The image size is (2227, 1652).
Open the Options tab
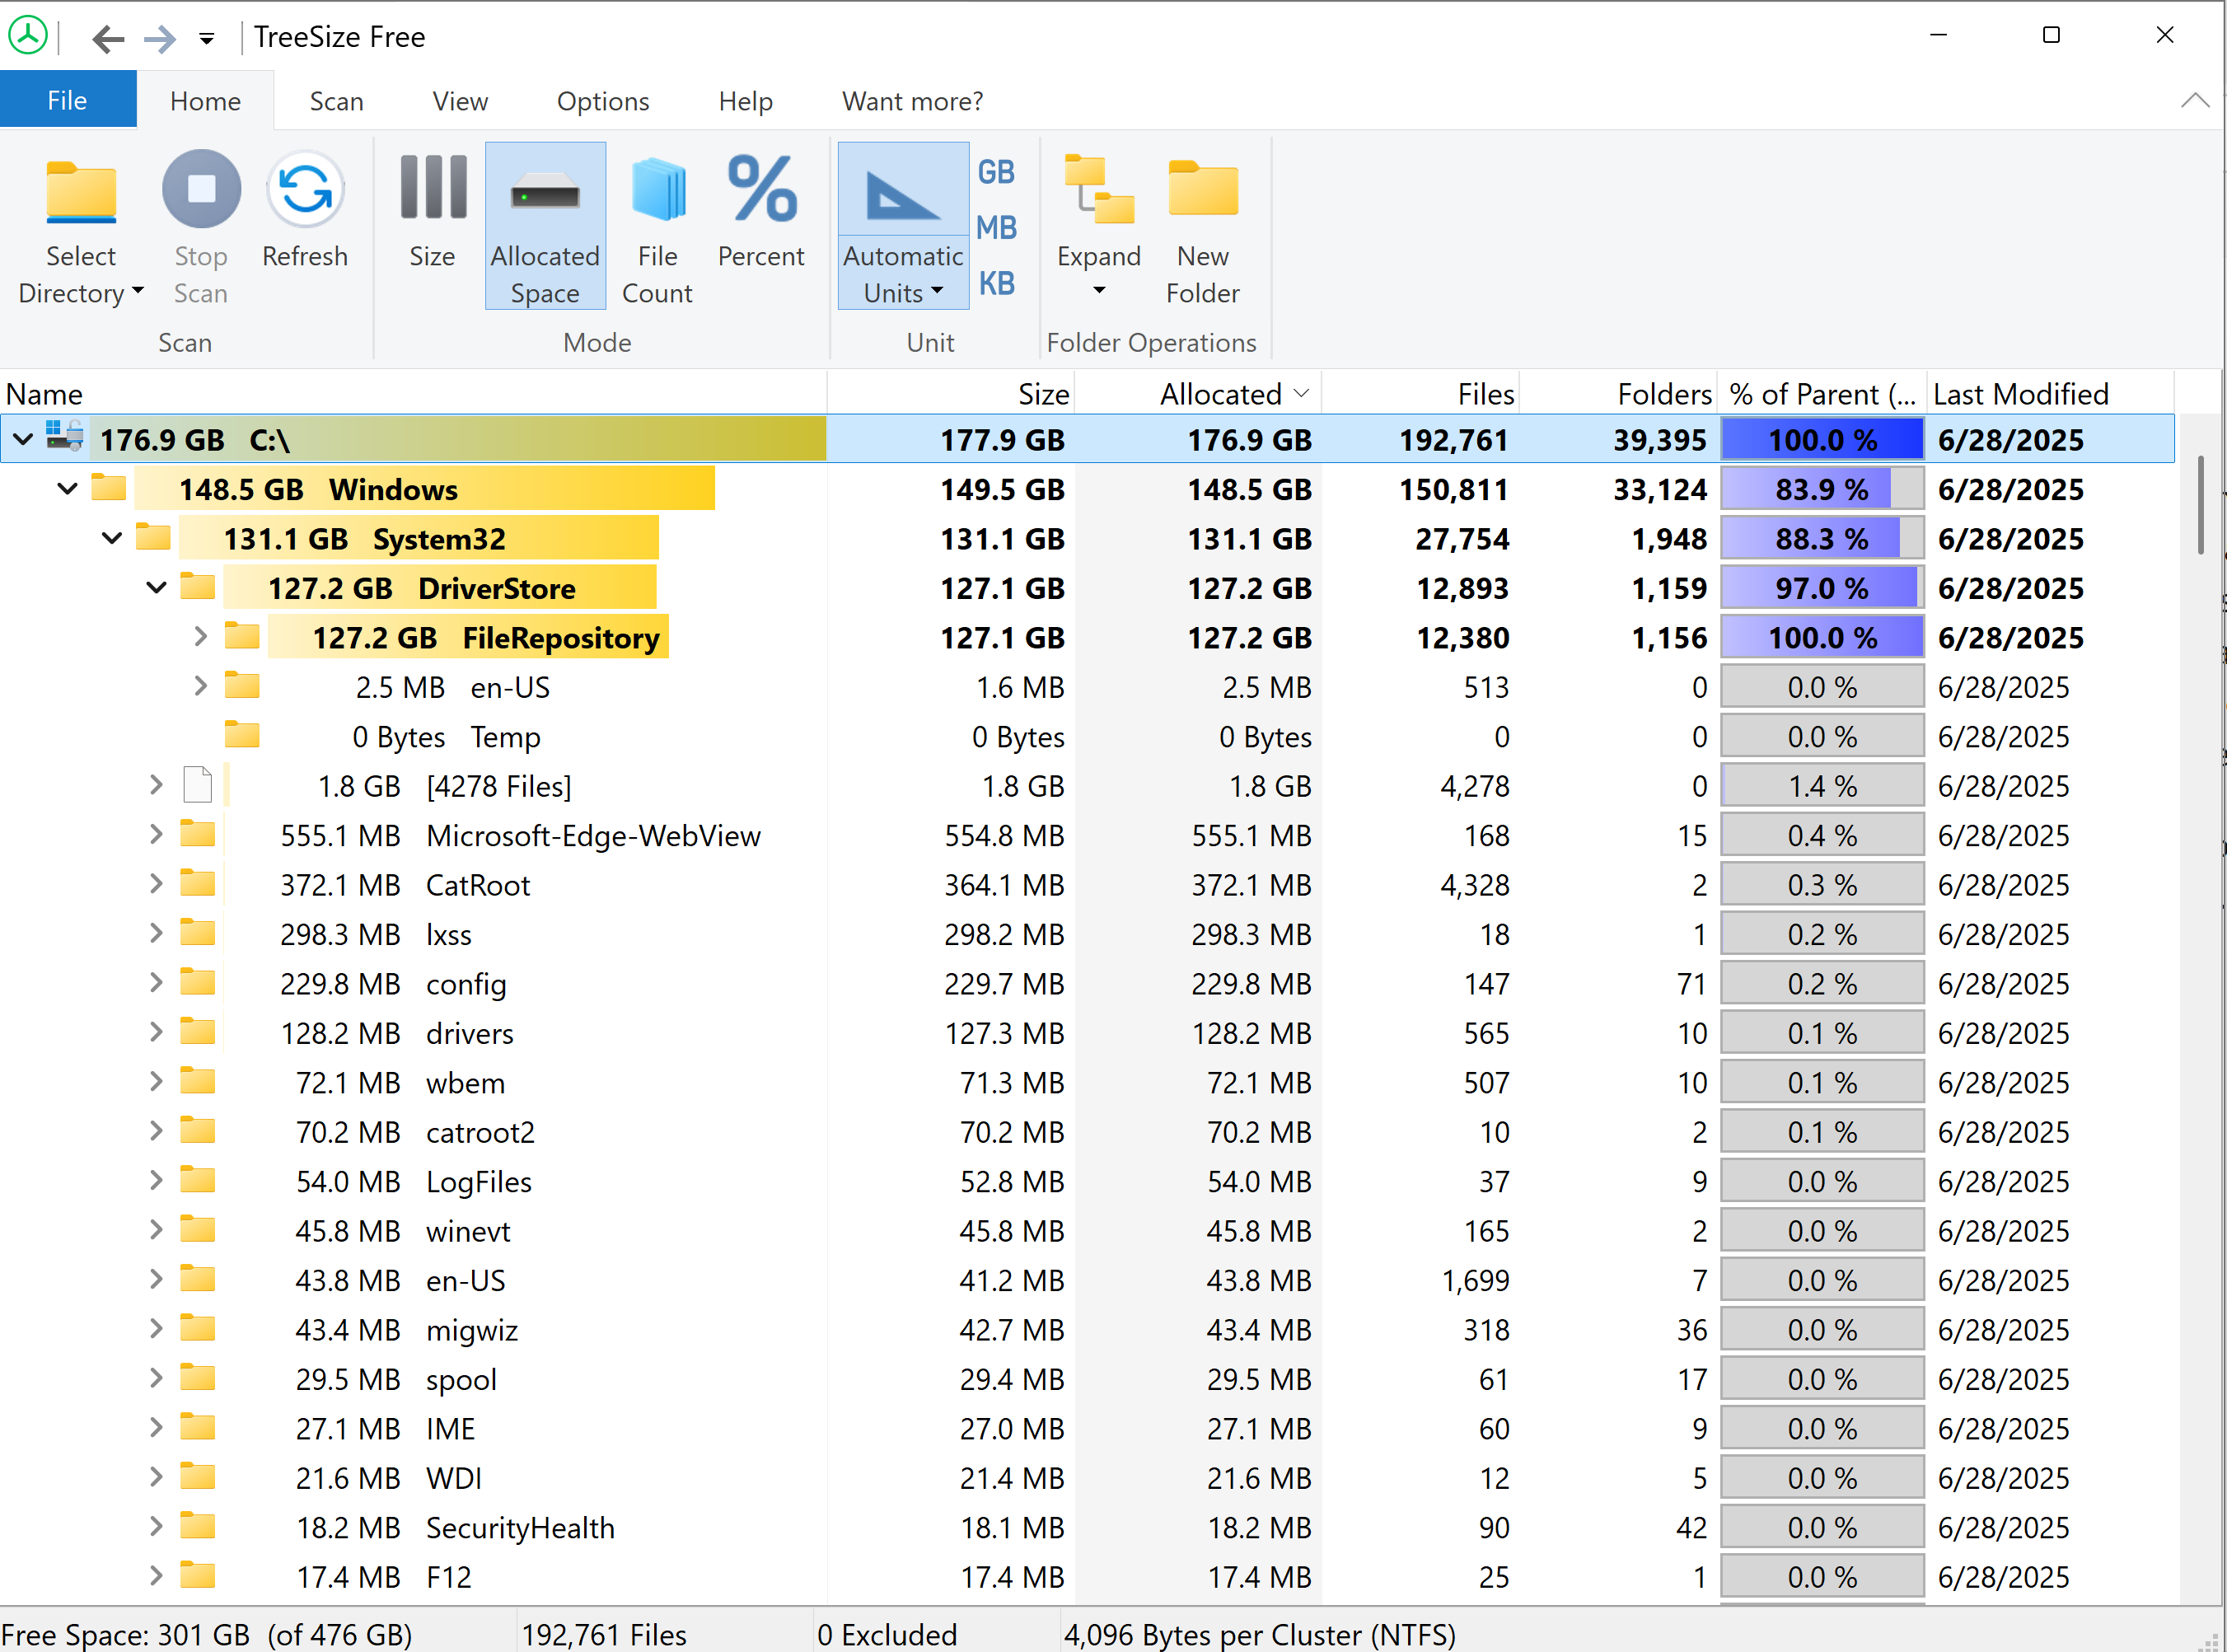click(x=603, y=100)
